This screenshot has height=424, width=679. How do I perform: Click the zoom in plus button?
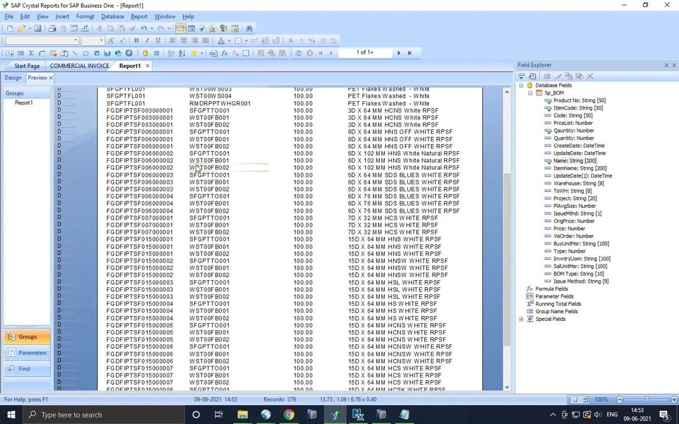[x=674, y=400]
